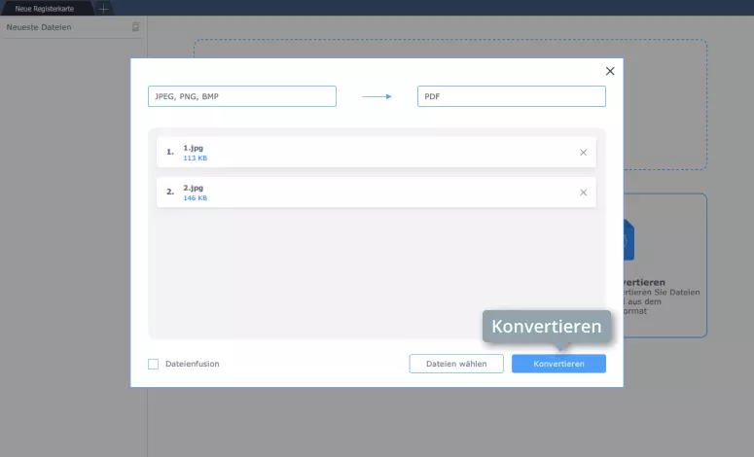Open the PDF target format box
Viewport: 754px width, 457px height.
pos(511,96)
